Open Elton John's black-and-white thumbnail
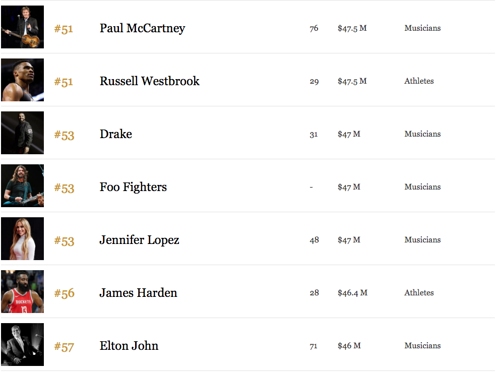The image size is (496, 372). point(23,344)
